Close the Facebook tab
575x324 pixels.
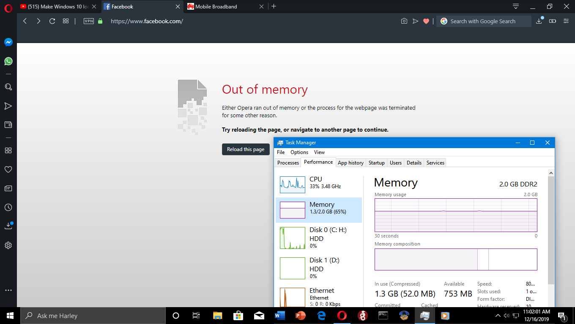pyautogui.click(x=178, y=6)
